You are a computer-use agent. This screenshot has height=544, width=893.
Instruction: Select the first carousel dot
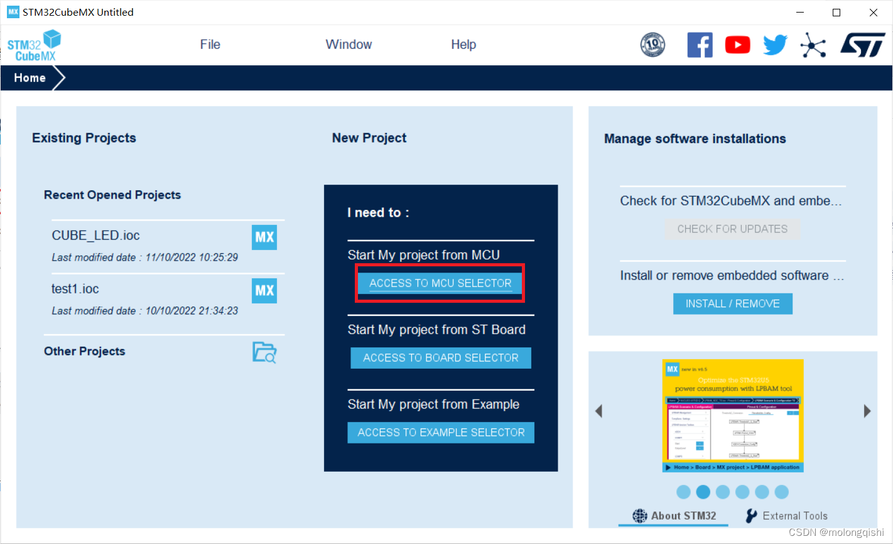[x=684, y=492]
